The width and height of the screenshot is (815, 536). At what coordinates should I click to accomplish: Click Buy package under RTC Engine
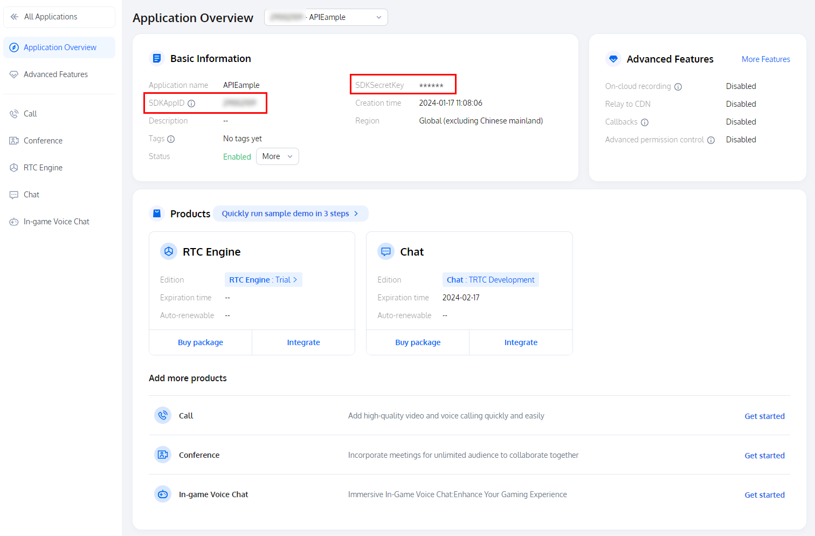(x=201, y=342)
